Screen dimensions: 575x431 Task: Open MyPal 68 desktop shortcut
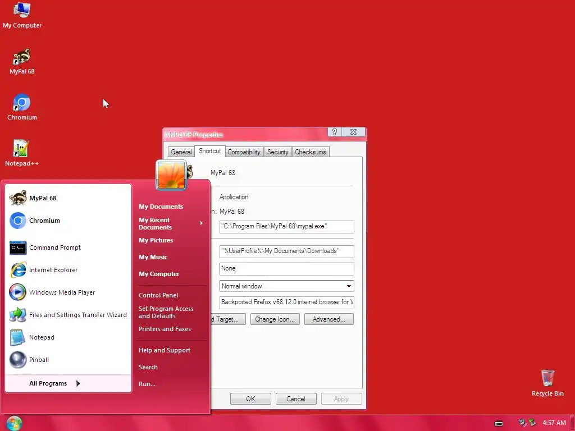22,62
